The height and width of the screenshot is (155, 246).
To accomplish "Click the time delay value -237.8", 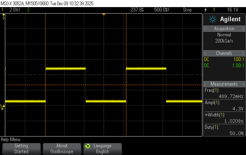I will (136, 10).
